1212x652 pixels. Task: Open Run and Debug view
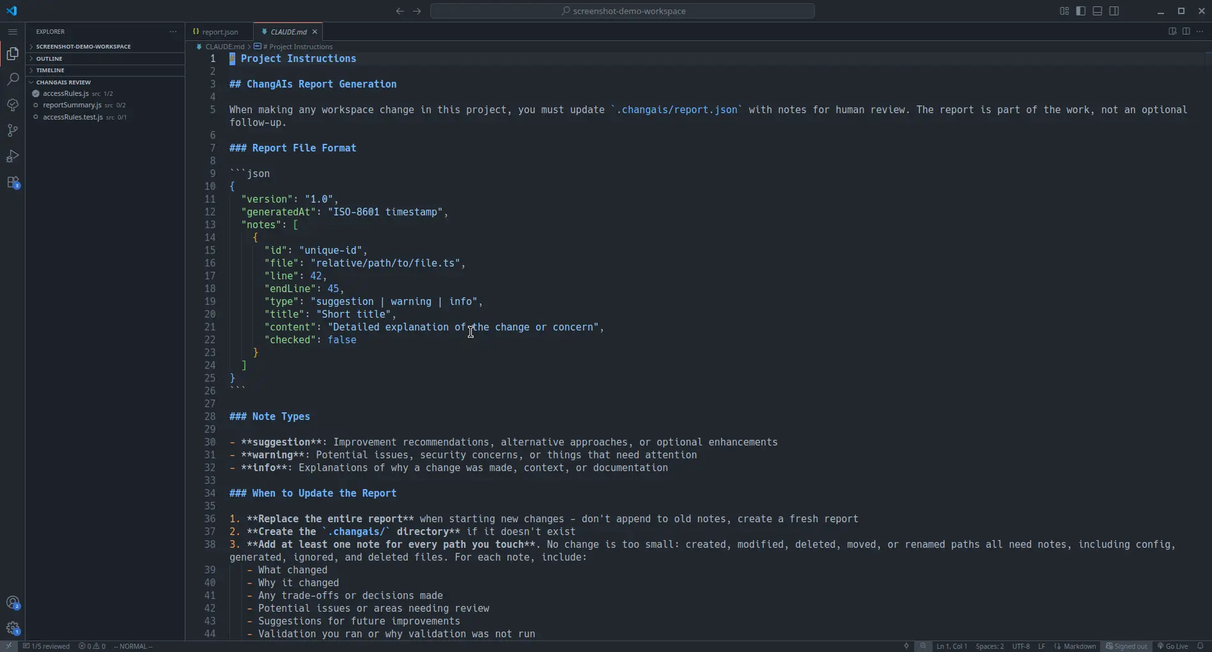[x=13, y=156]
